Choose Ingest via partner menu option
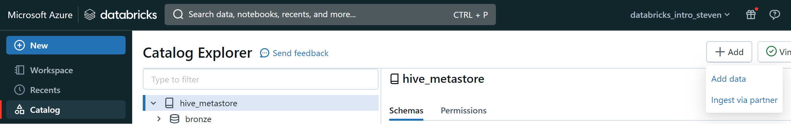The image size is (791, 124). click(744, 100)
